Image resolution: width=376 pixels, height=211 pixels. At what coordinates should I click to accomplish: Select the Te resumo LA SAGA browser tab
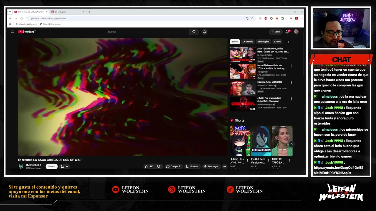(x=31, y=12)
